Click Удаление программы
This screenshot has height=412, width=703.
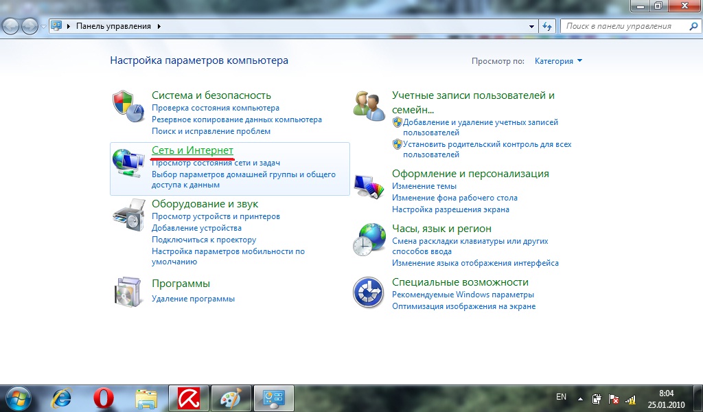[193, 299]
